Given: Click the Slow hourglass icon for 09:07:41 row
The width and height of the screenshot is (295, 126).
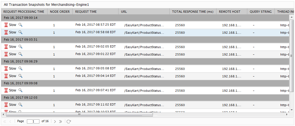Looking at the screenshot, I should (6, 90).
